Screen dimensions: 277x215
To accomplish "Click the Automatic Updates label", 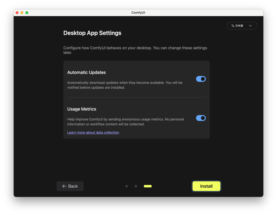I will click(x=86, y=72).
